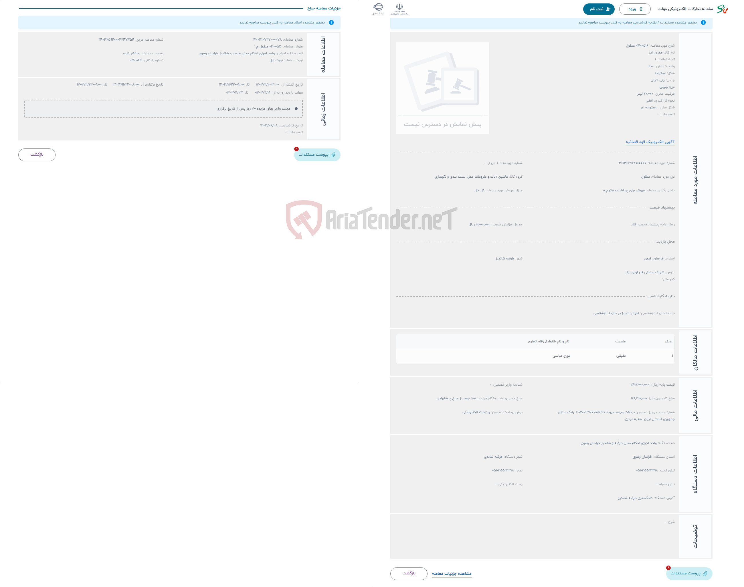Viewport: 744px width, 587px height.
Task: Click the بازگشت back button on left panel
Action: click(x=38, y=154)
